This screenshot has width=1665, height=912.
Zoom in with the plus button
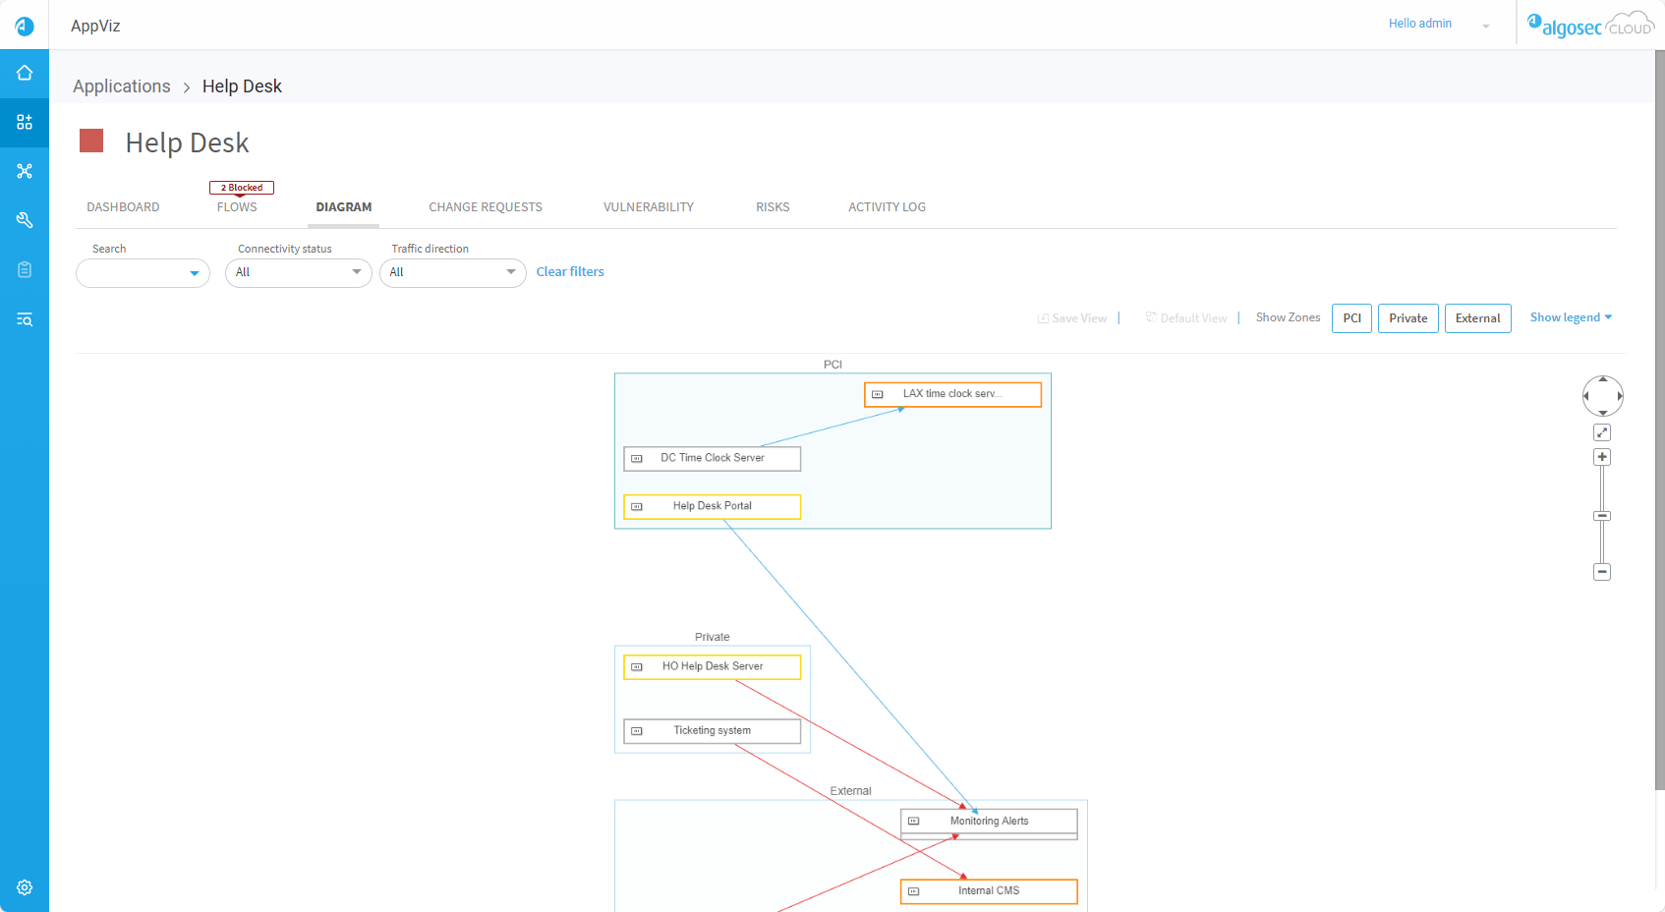(1602, 457)
